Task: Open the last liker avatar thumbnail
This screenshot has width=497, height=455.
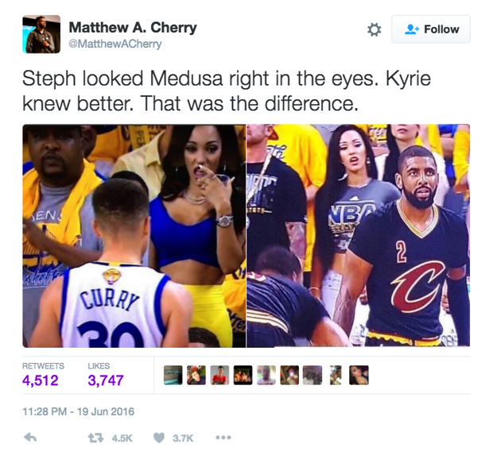Action: point(359,376)
